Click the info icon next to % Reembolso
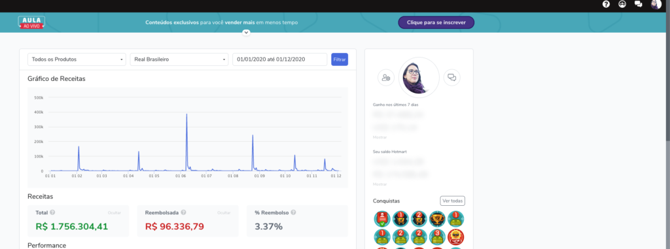Screen dimensions: 670x249 click(293, 212)
